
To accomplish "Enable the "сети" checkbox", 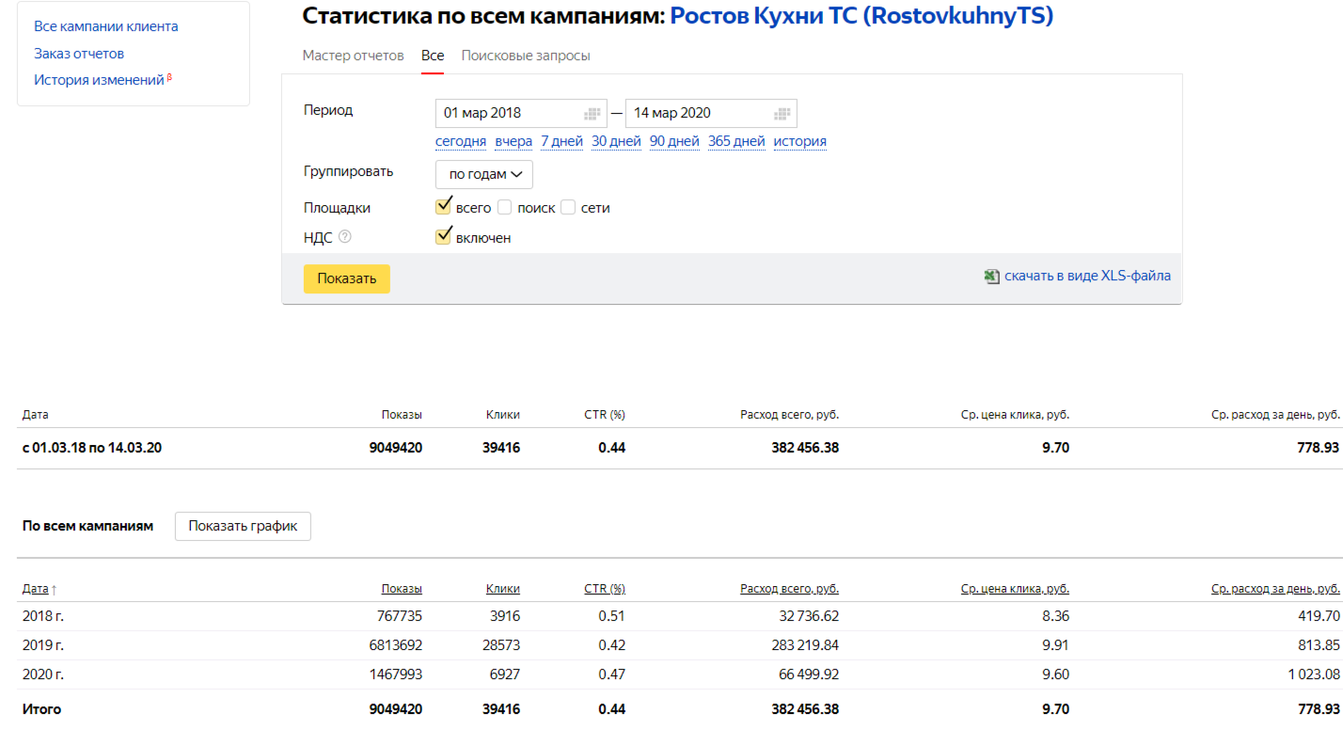I will tap(568, 208).
